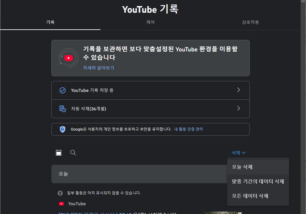Open 자동 삭제(36개월) settings row
Viewport: 306px width, 214px height.
(x=151, y=109)
